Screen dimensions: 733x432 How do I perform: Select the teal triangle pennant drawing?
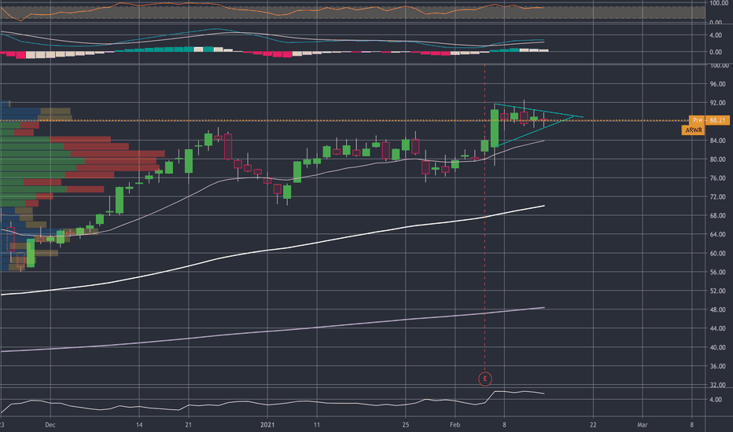point(538,124)
